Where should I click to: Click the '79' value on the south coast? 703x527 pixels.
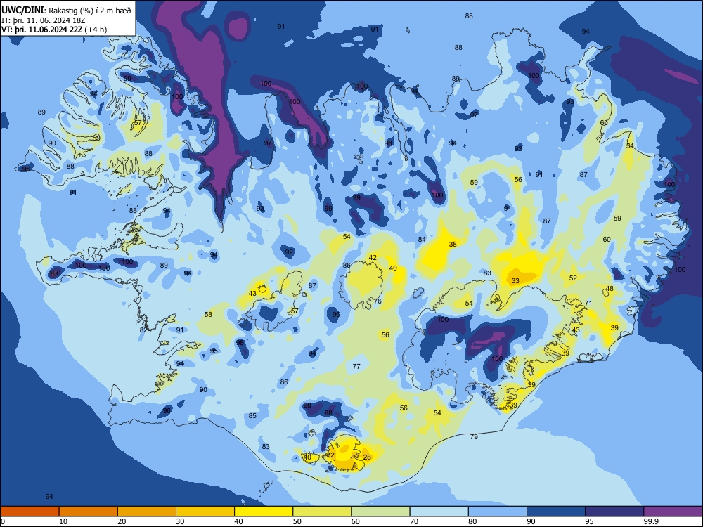474,437
